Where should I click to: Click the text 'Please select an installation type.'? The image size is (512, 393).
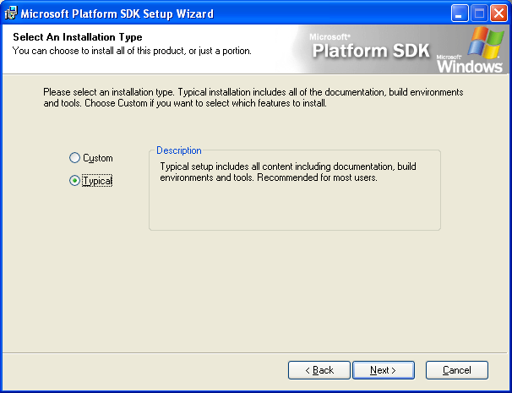[108, 92]
